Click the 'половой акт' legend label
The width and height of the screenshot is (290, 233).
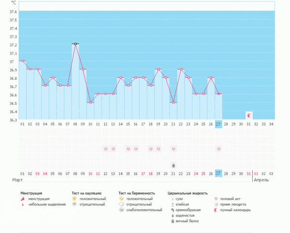(x=231, y=199)
